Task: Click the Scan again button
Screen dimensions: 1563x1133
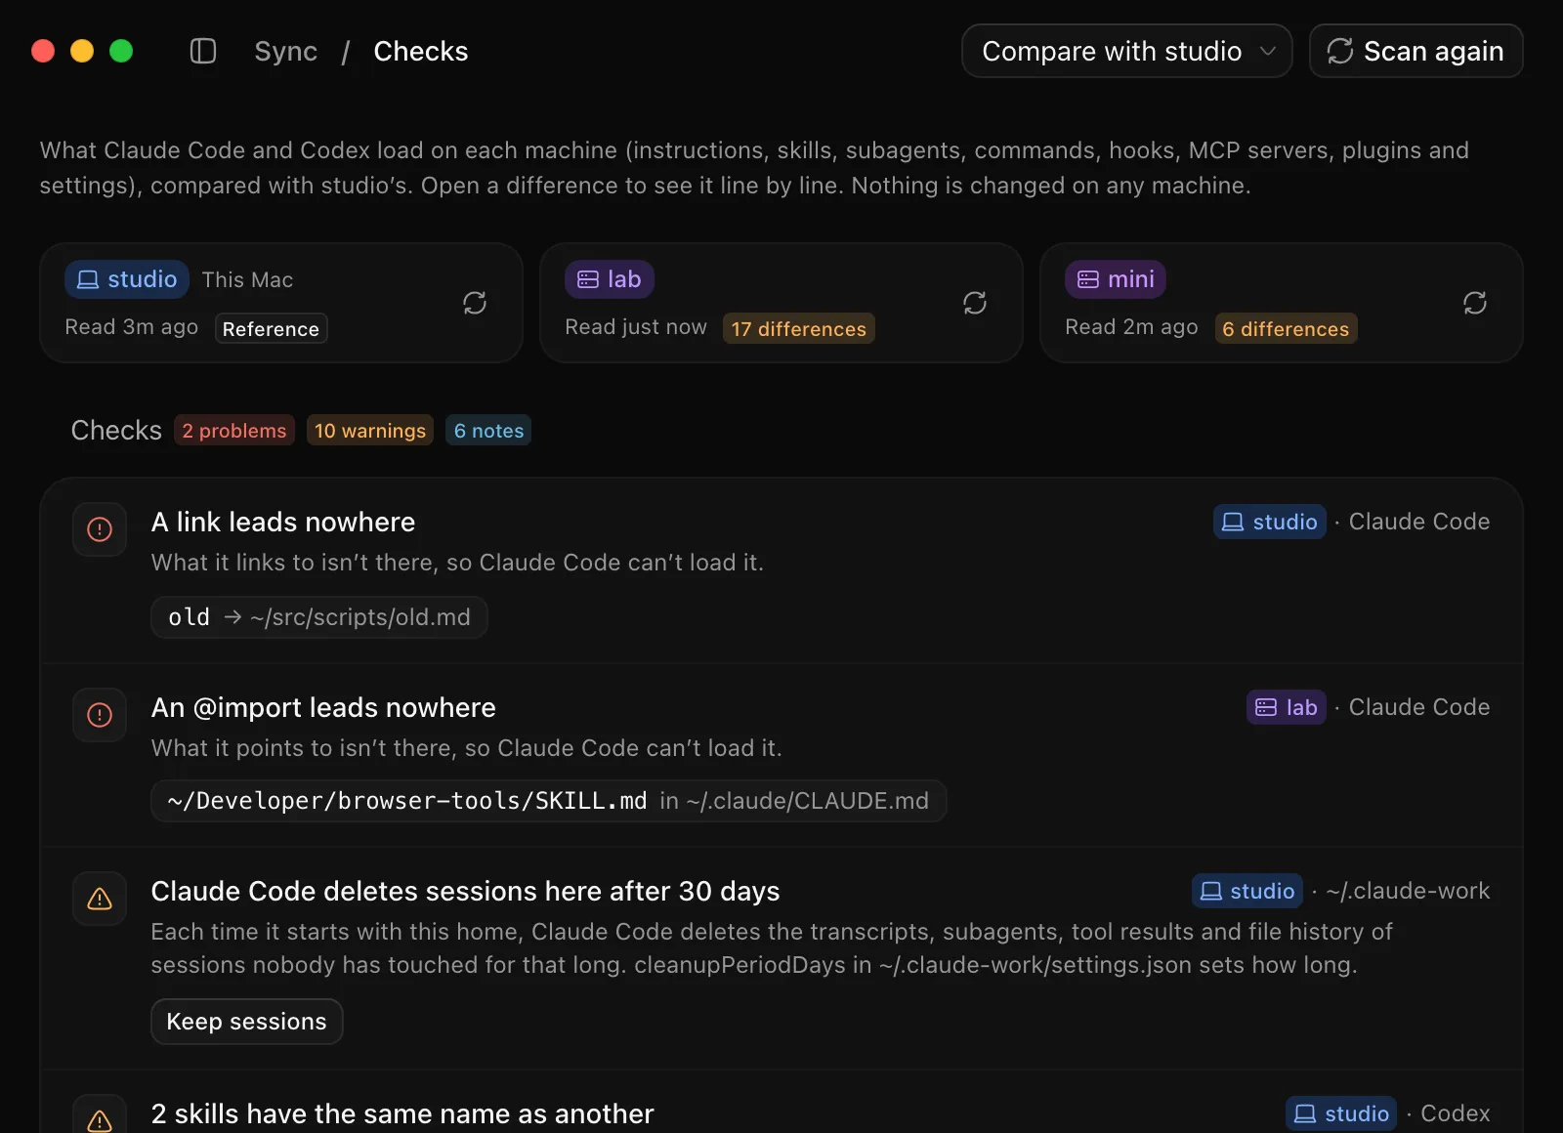Action: pos(1416,51)
